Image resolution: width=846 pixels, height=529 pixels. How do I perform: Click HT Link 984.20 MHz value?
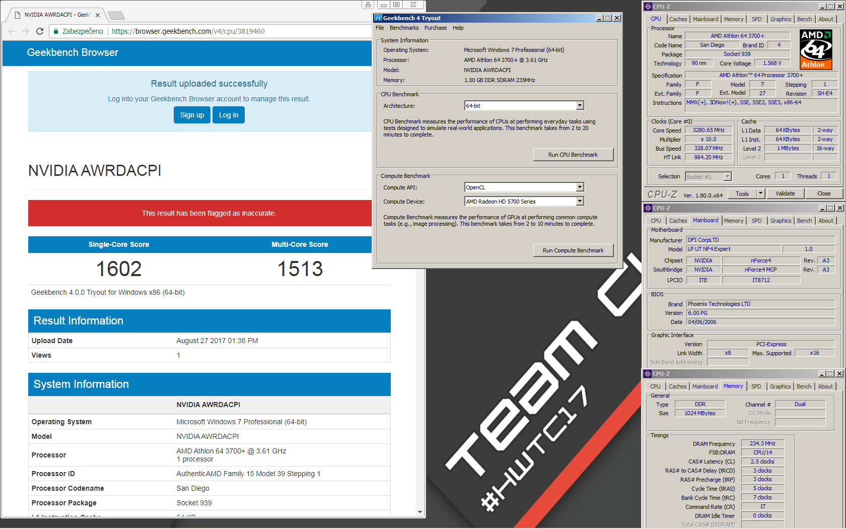click(709, 157)
